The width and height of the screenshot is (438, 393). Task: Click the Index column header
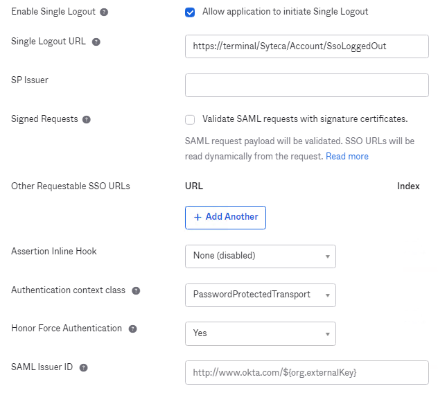[408, 186]
